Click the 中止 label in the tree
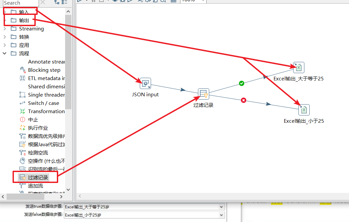The height and width of the screenshot is (222, 349). coord(33,120)
